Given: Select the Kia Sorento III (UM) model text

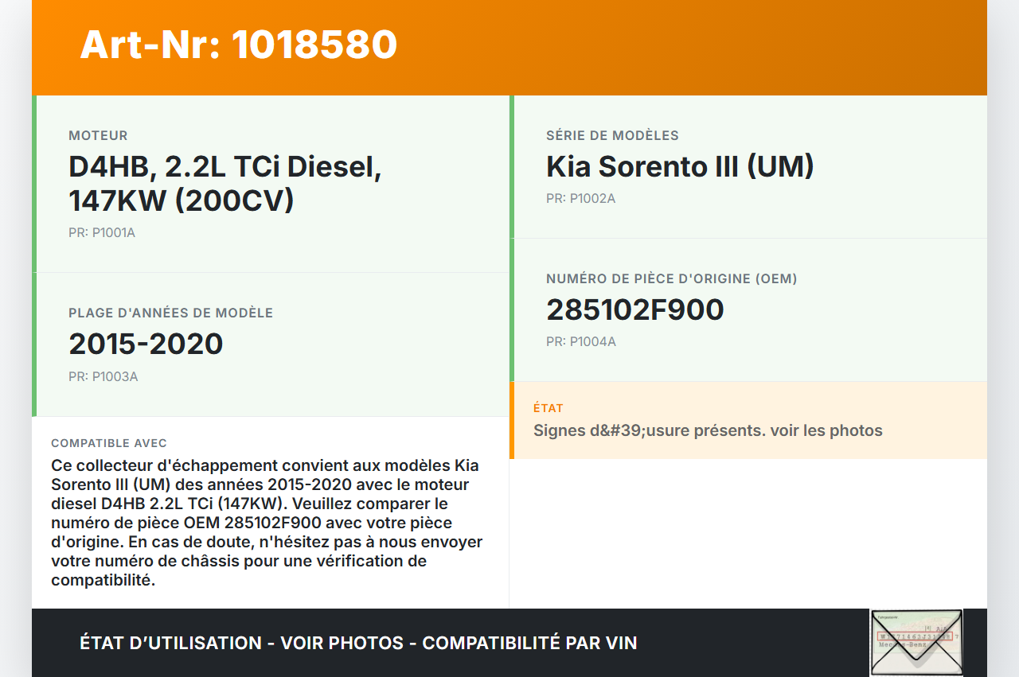Looking at the screenshot, I should coord(680,167).
